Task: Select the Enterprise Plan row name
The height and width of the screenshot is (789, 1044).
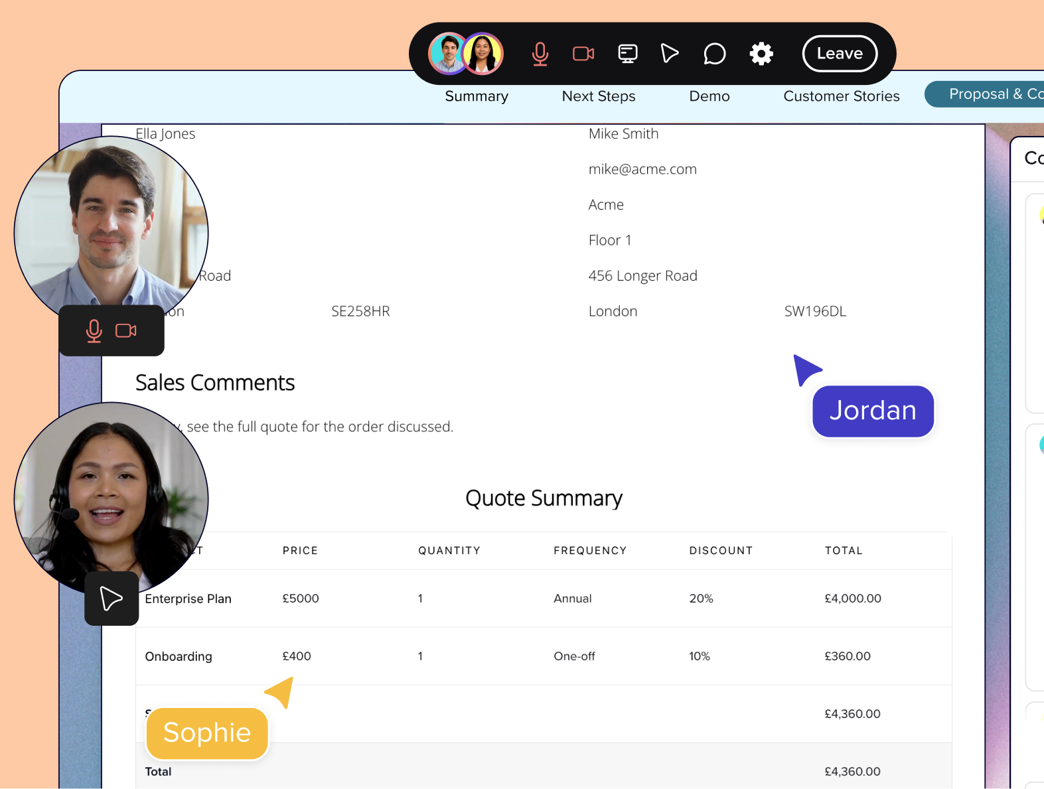Action: pyautogui.click(x=188, y=599)
